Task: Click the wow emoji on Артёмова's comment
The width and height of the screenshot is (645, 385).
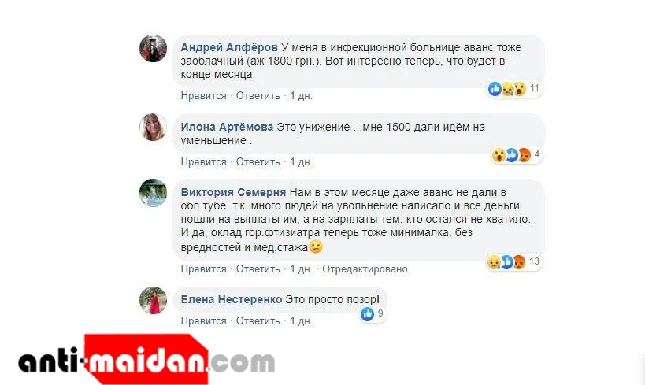Action: pos(499,155)
